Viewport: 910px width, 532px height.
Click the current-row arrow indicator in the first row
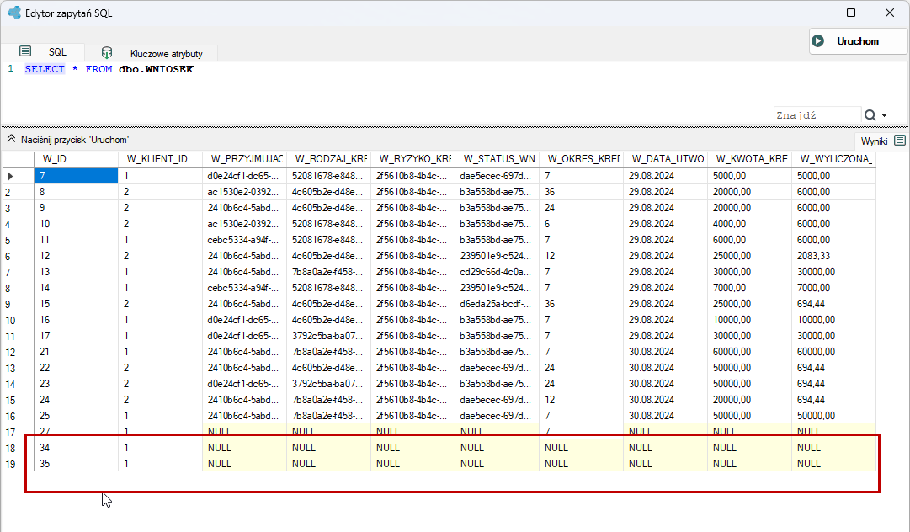[10, 177]
